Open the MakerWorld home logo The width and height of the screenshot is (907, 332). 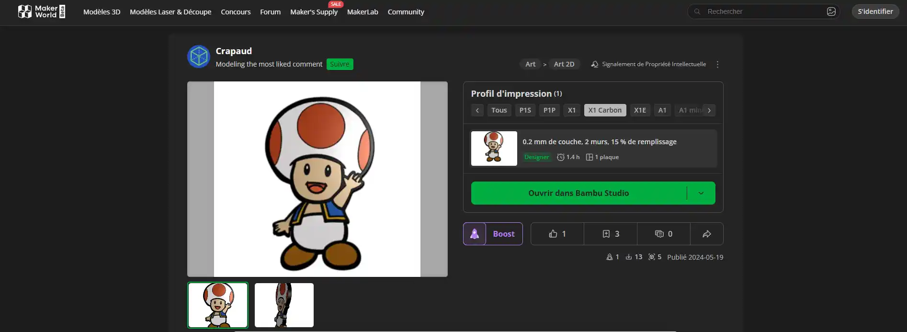pos(41,11)
